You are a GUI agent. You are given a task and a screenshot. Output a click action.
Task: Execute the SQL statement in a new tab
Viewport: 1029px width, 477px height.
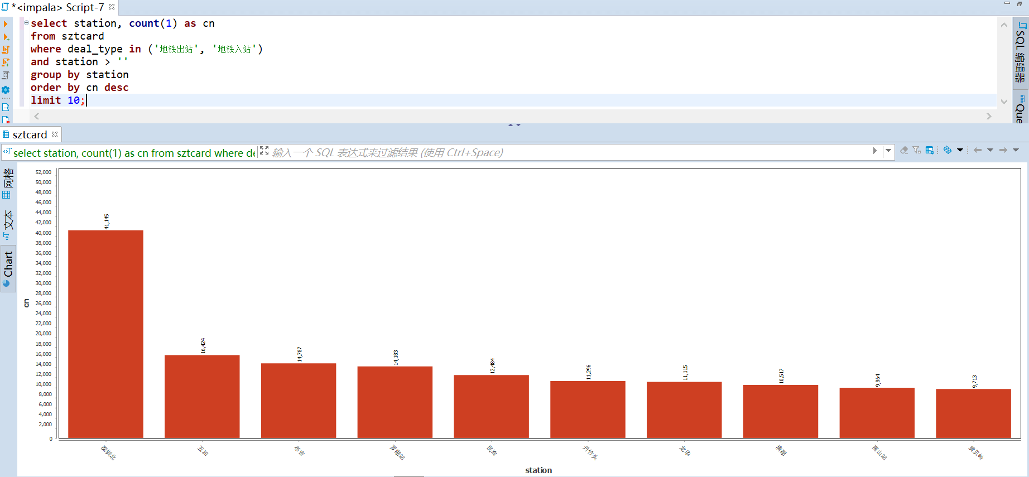pos(6,37)
